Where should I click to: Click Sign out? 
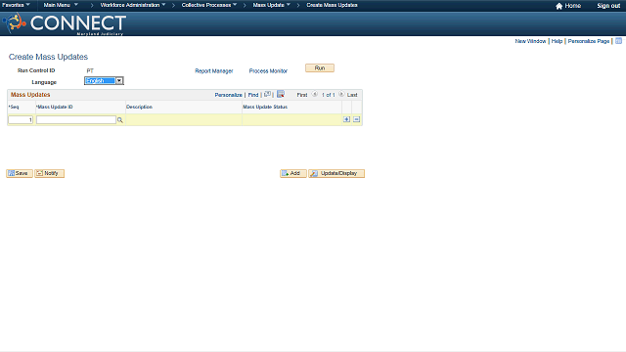tap(608, 6)
